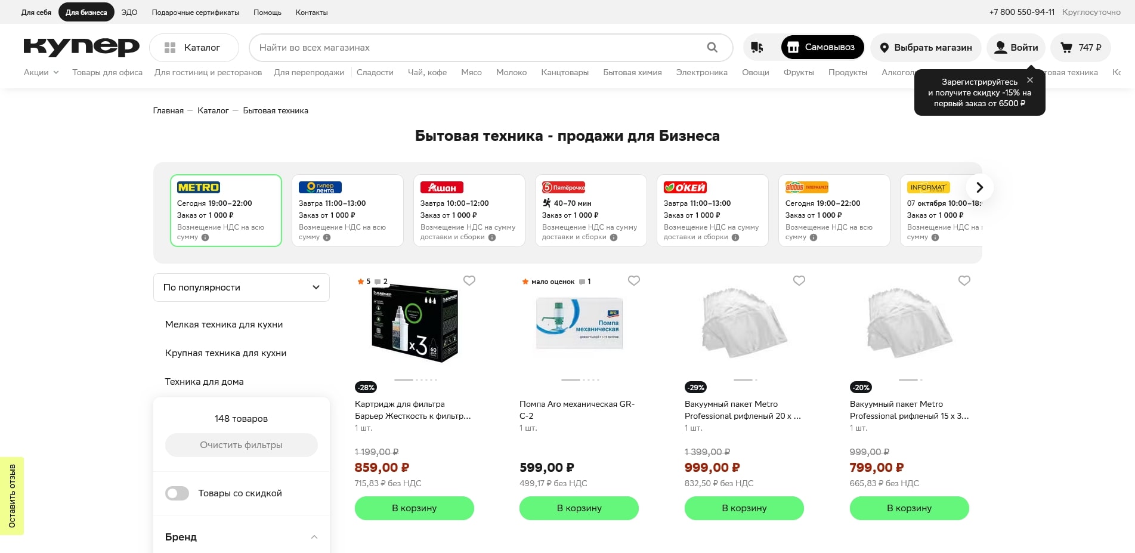Click the Очистить фильтры button
The width and height of the screenshot is (1135, 553).
coord(241,444)
